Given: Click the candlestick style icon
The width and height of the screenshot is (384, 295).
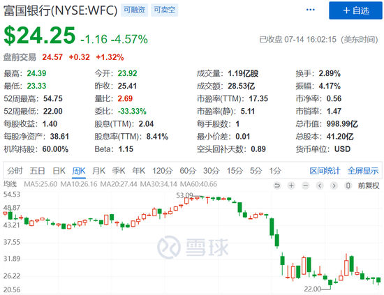Looking at the screenshot, I should pyautogui.click(x=348, y=186).
